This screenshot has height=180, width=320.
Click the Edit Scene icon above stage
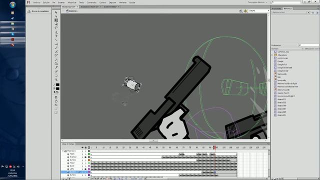pyautogui.click(x=241, y=11)
